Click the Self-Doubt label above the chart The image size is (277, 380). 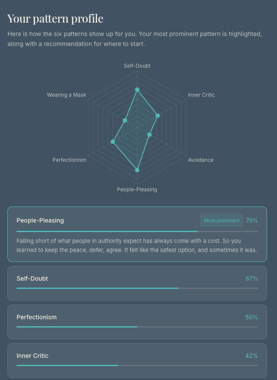click(x=137, y=66)
